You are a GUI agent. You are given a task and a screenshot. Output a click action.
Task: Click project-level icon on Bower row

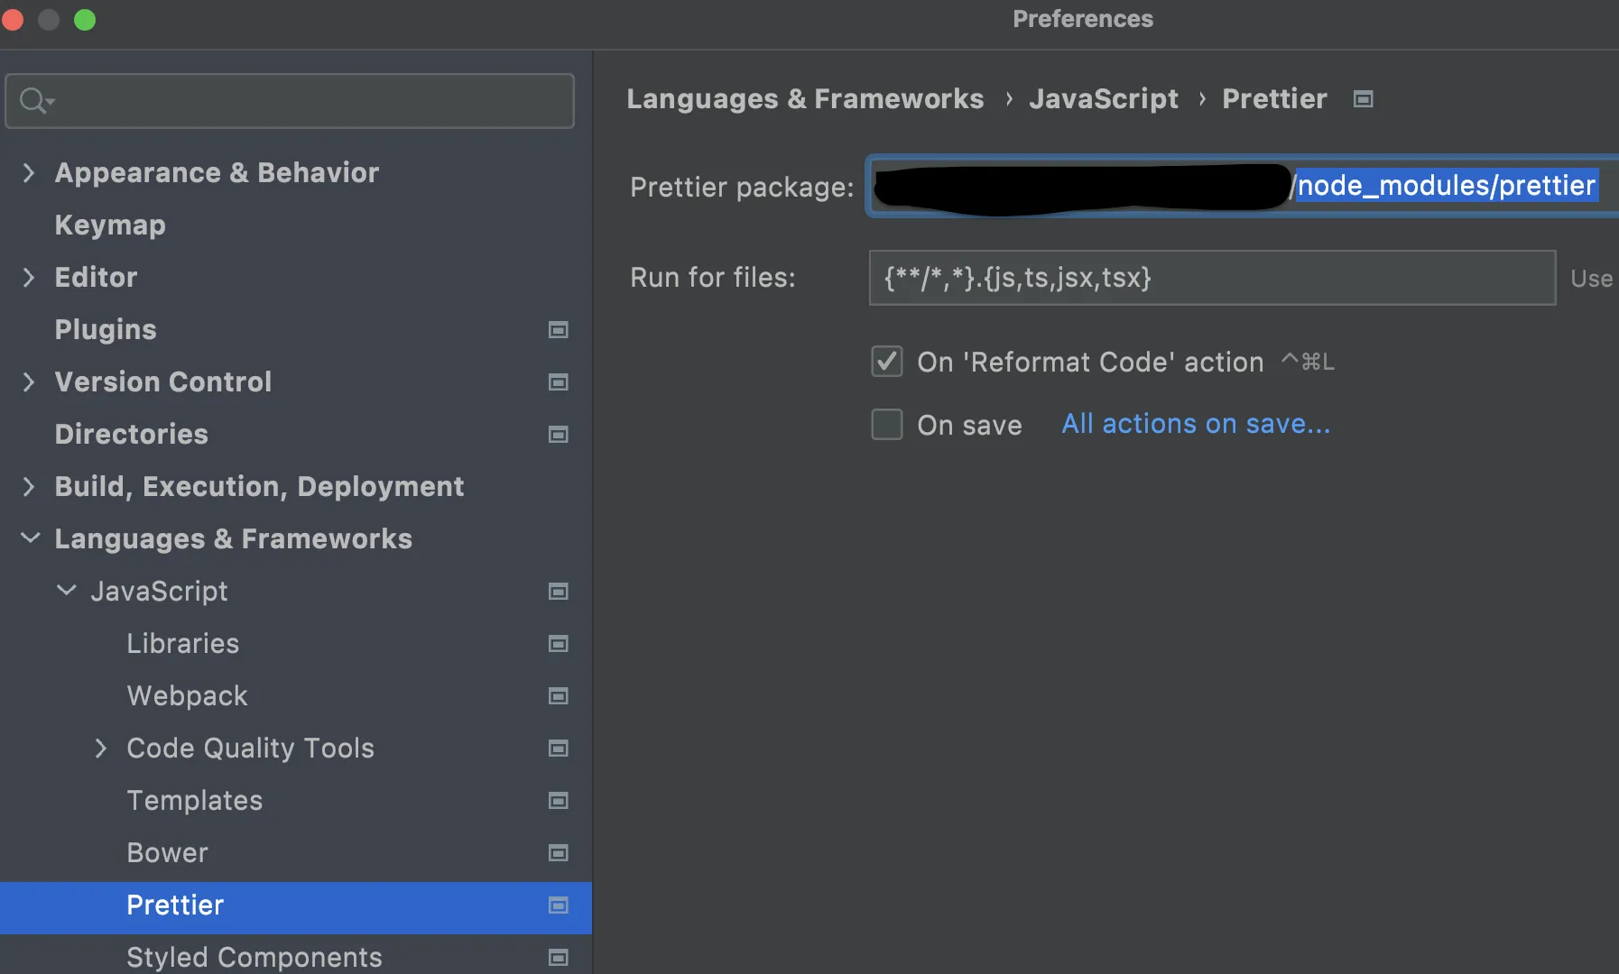pyautogui.click(x=559, y=853)
